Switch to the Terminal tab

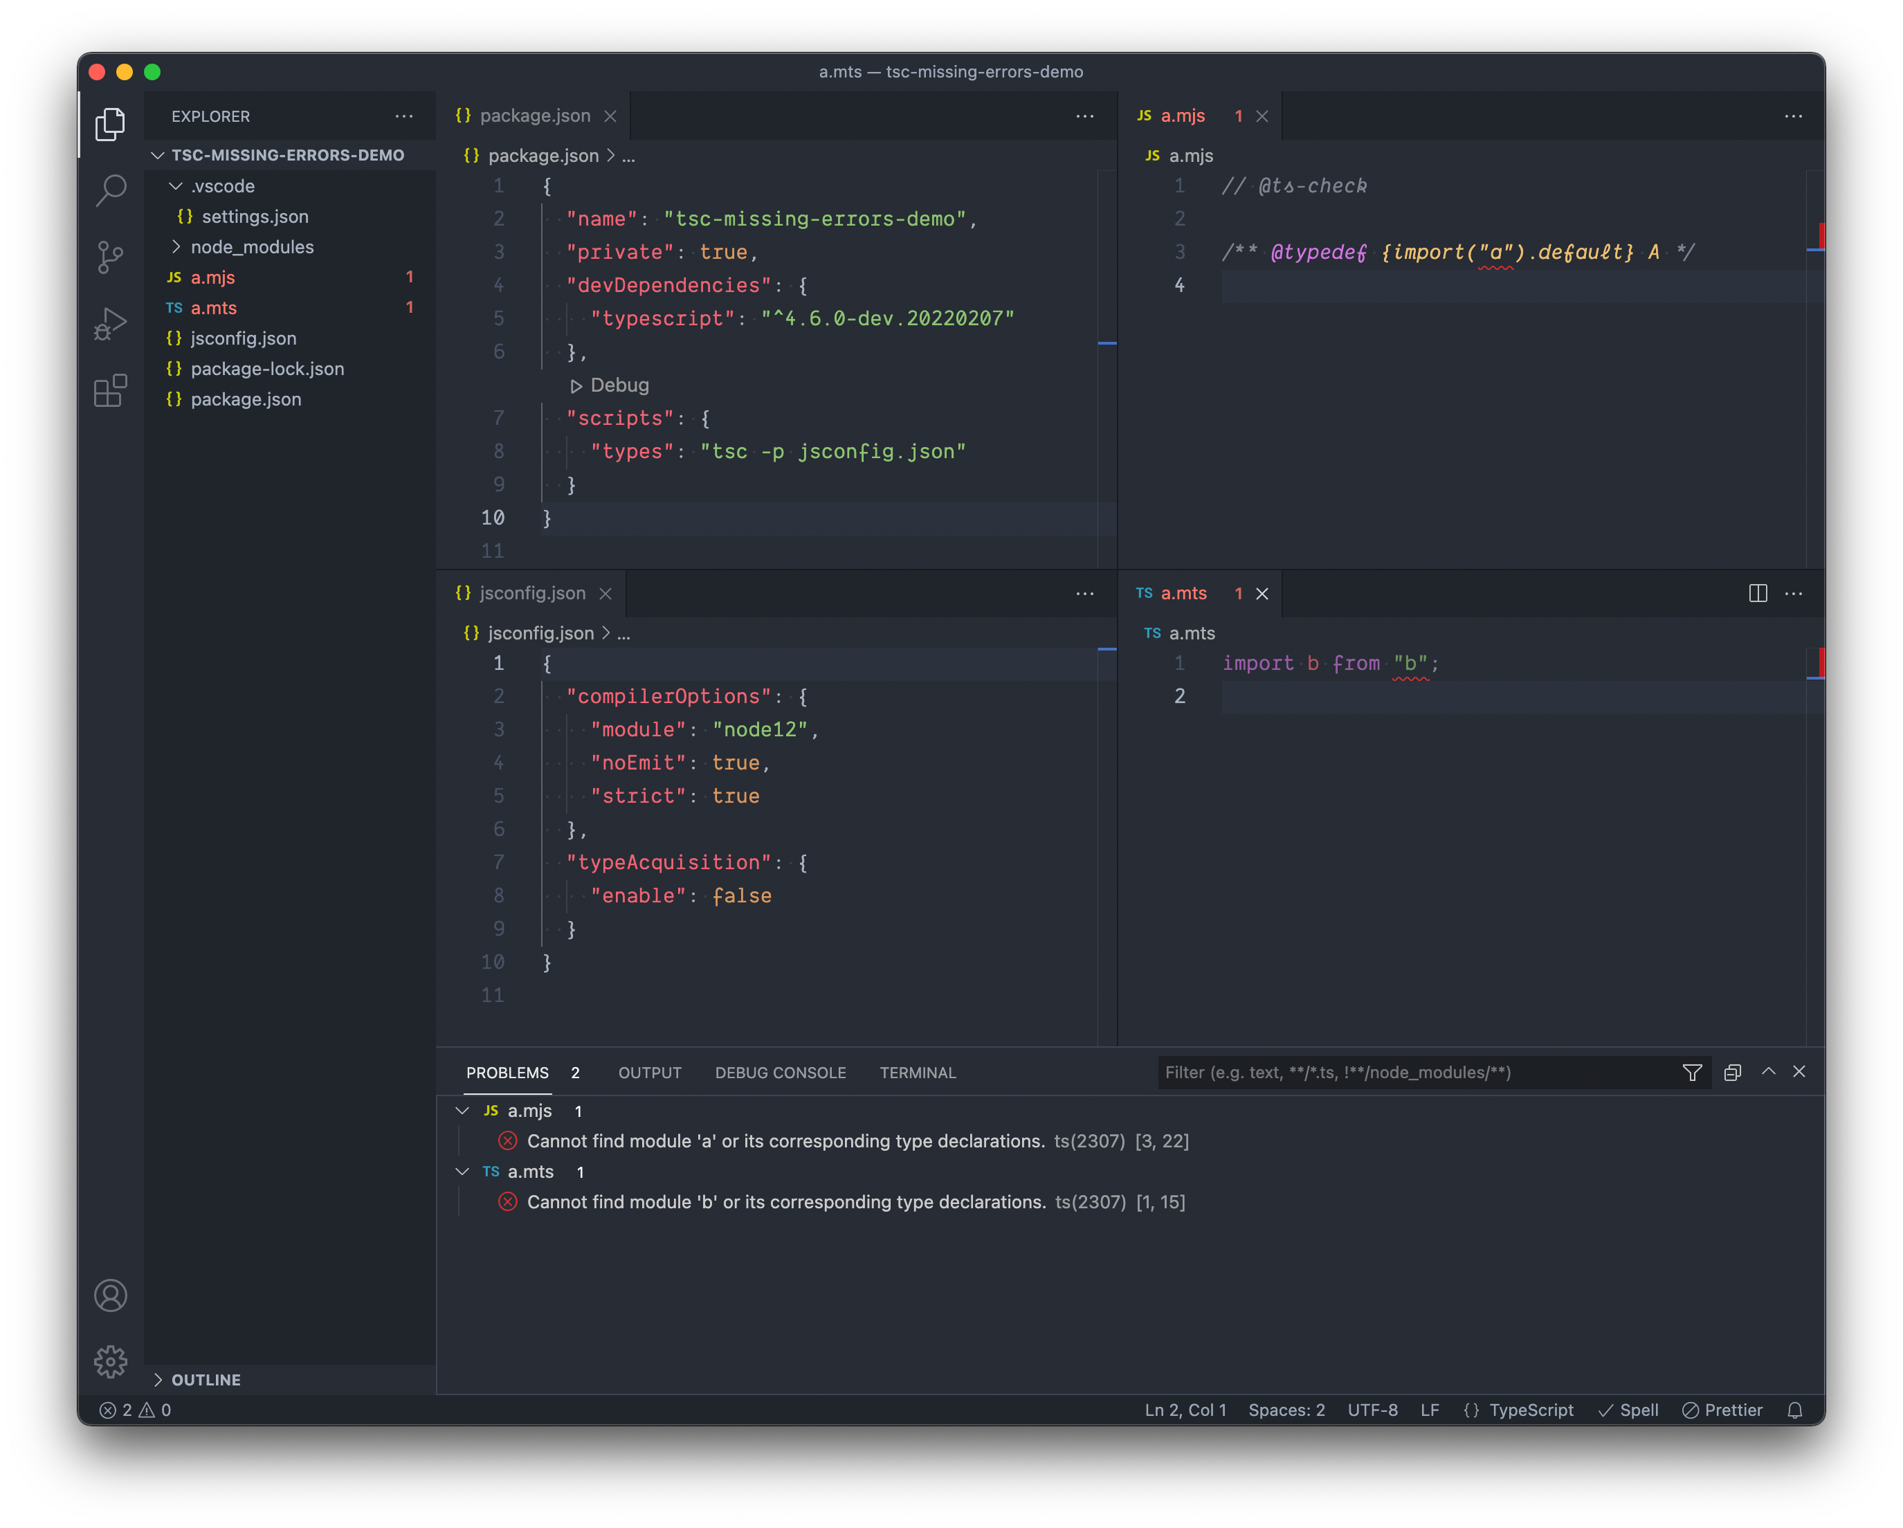point(917,1073)
